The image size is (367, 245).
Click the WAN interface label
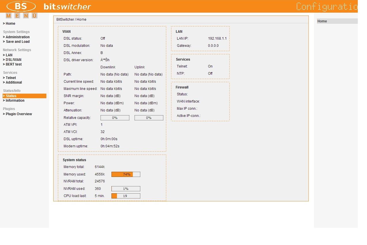coord(188,101)
